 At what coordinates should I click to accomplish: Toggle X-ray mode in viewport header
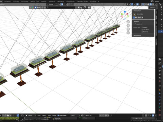click(x=143, y=4)
